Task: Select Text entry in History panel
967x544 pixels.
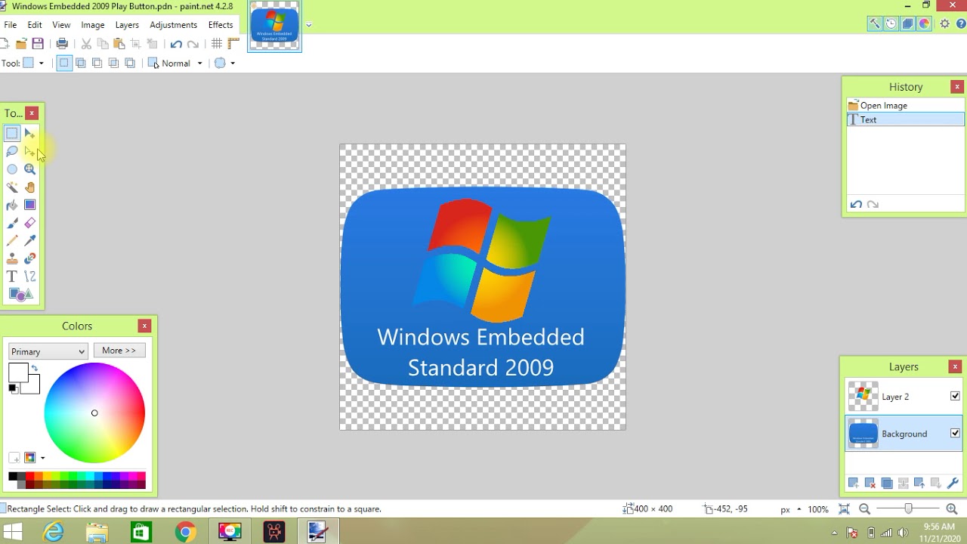Action: tap(906, 119)
